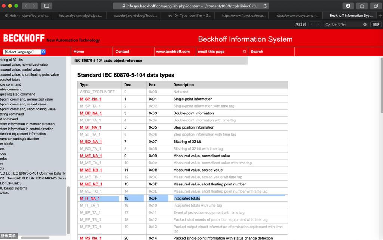Click the address bar URL field

pos(191,6)
